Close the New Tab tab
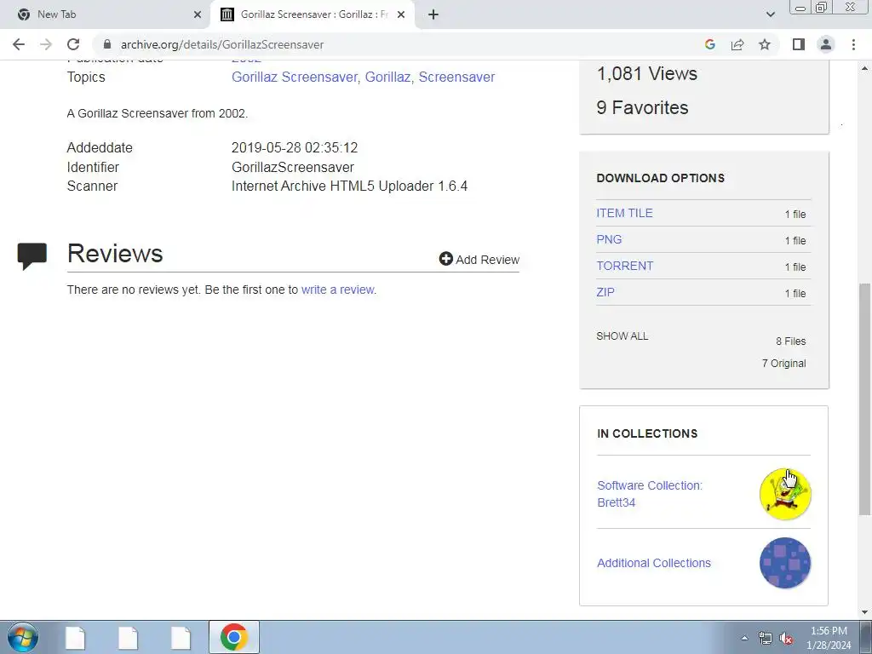The image size is (872, 654). 198,14
